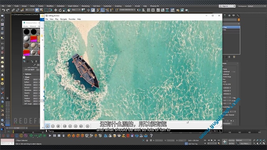Click the Render Production teapot icon
Viewport: 267px width, 150px height.
click(187, 10)
